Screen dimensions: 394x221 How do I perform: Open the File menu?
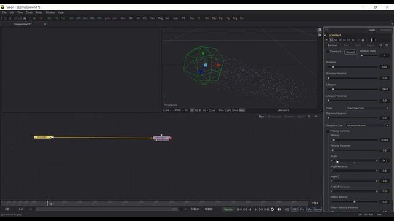click(x=4, y=12)
